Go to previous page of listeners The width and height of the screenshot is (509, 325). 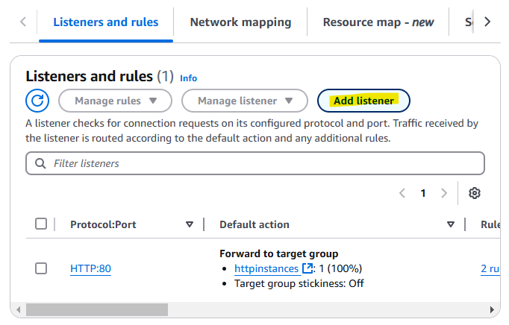coord(402,193)
